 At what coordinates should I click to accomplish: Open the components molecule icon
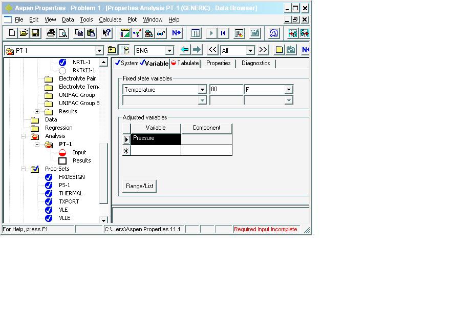click(137, 33)
